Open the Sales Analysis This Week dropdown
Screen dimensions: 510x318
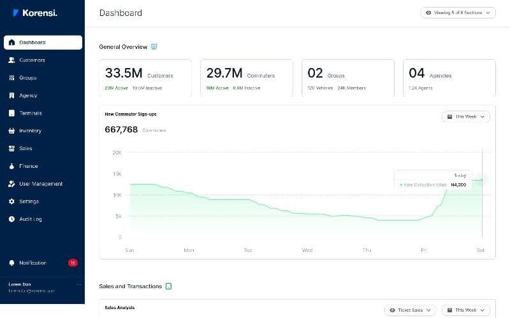[466, 310]
